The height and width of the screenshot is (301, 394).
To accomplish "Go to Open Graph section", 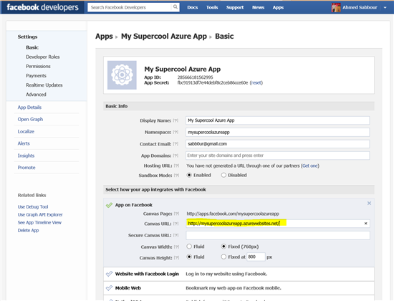I will [30, 120].
